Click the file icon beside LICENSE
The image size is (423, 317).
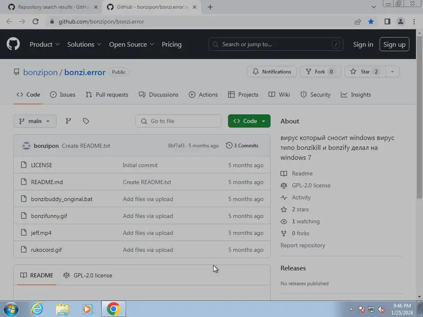pyautogui.click(x=24, y=165)
